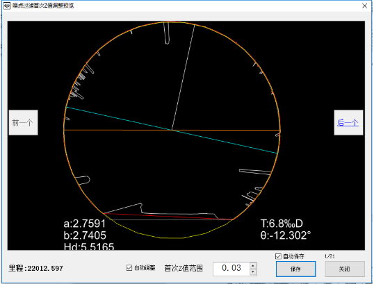Image resolution: width=374 pixels, height=284 pixels.
Task: Decrease Z value with the down arrow
Action: point(253,272)
